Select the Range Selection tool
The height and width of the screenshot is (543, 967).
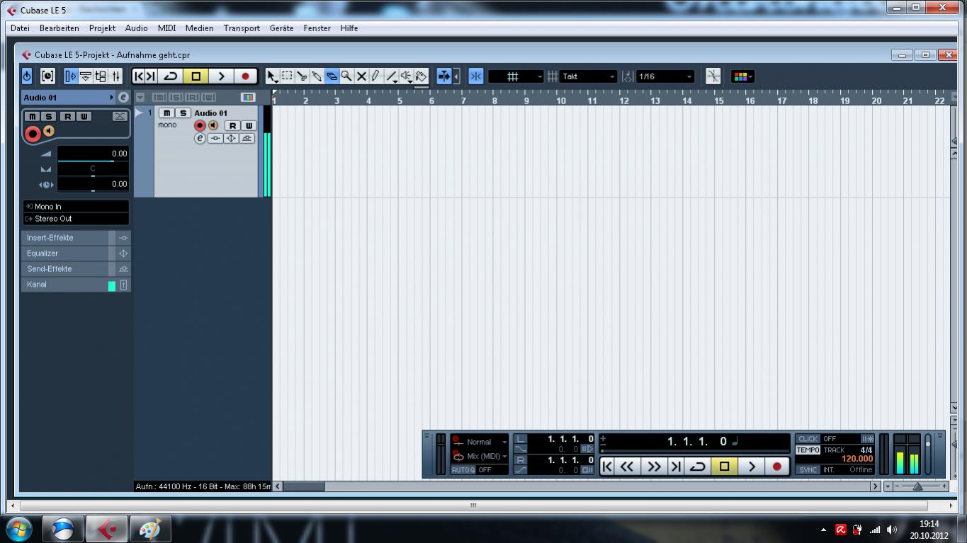tap(287, 76)
